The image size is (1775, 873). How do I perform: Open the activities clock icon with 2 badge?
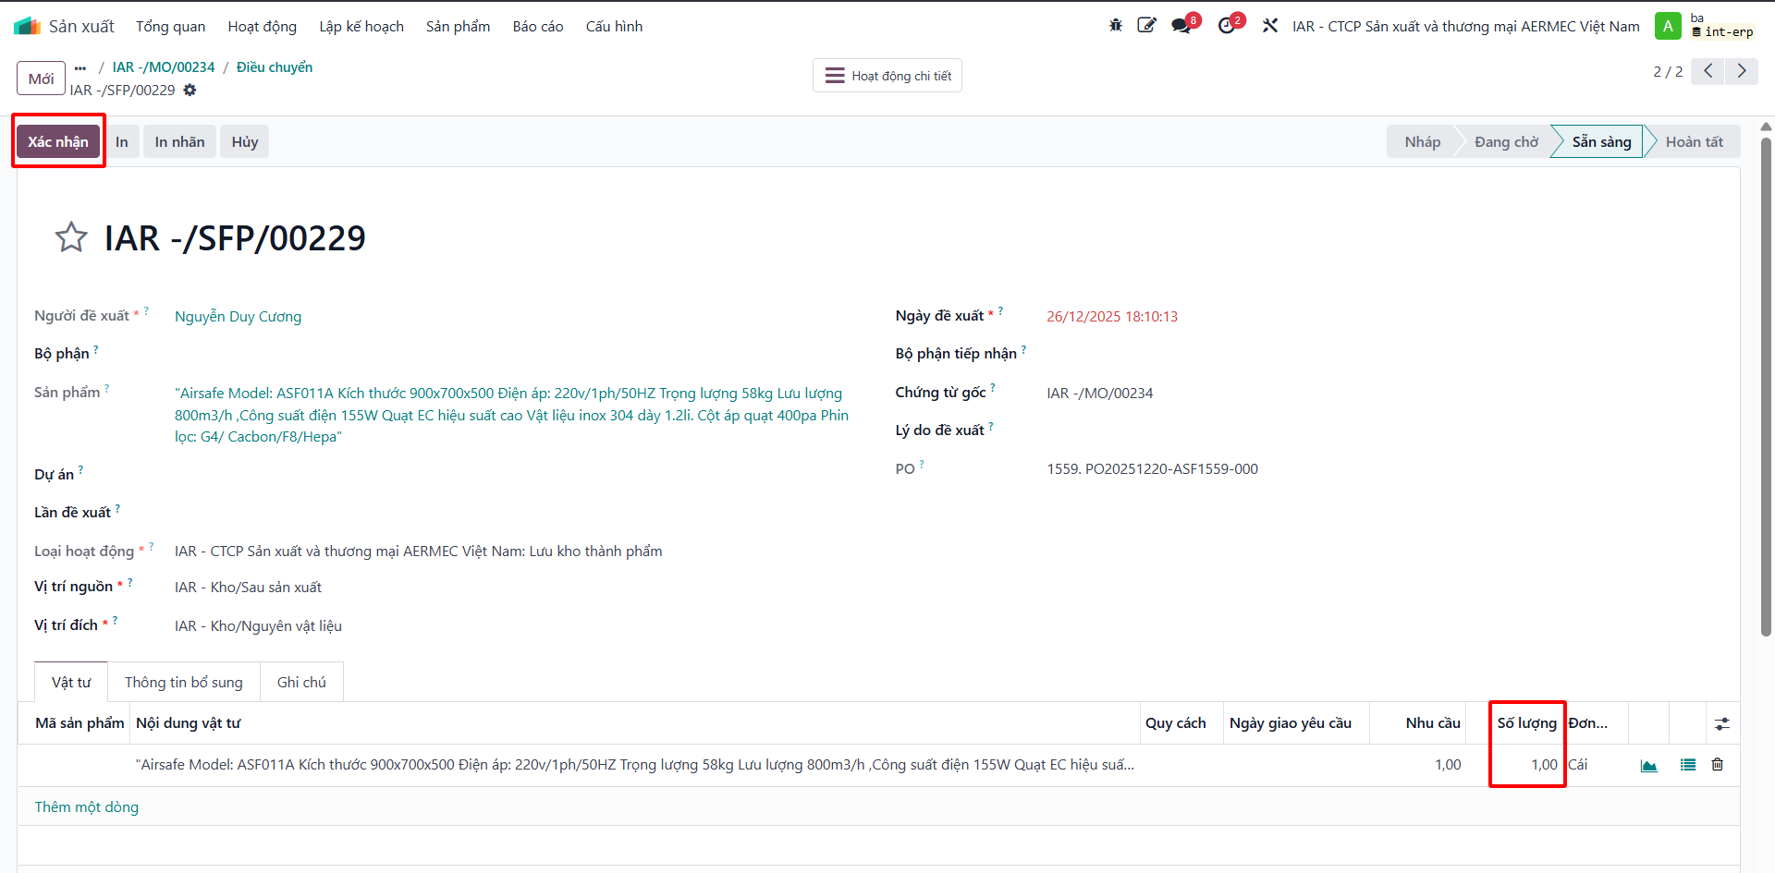click(x=1227, y=26)
